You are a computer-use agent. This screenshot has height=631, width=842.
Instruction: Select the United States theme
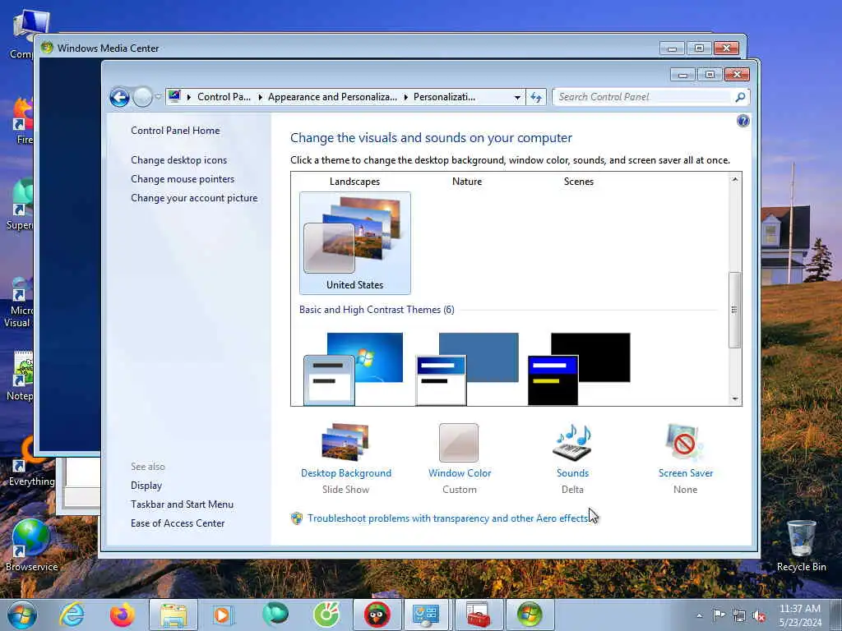pyautogui.click(x=355, y=243)
